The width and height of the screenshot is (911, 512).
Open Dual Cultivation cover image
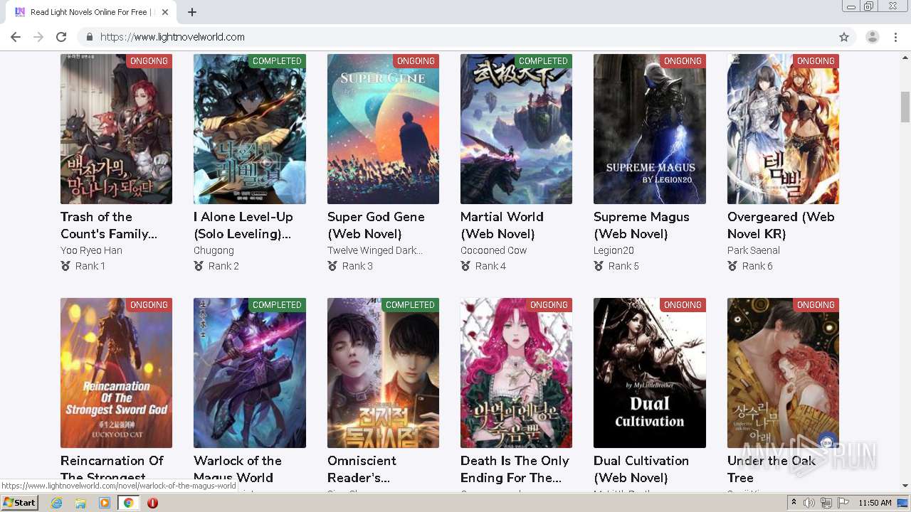pos(650,373)
